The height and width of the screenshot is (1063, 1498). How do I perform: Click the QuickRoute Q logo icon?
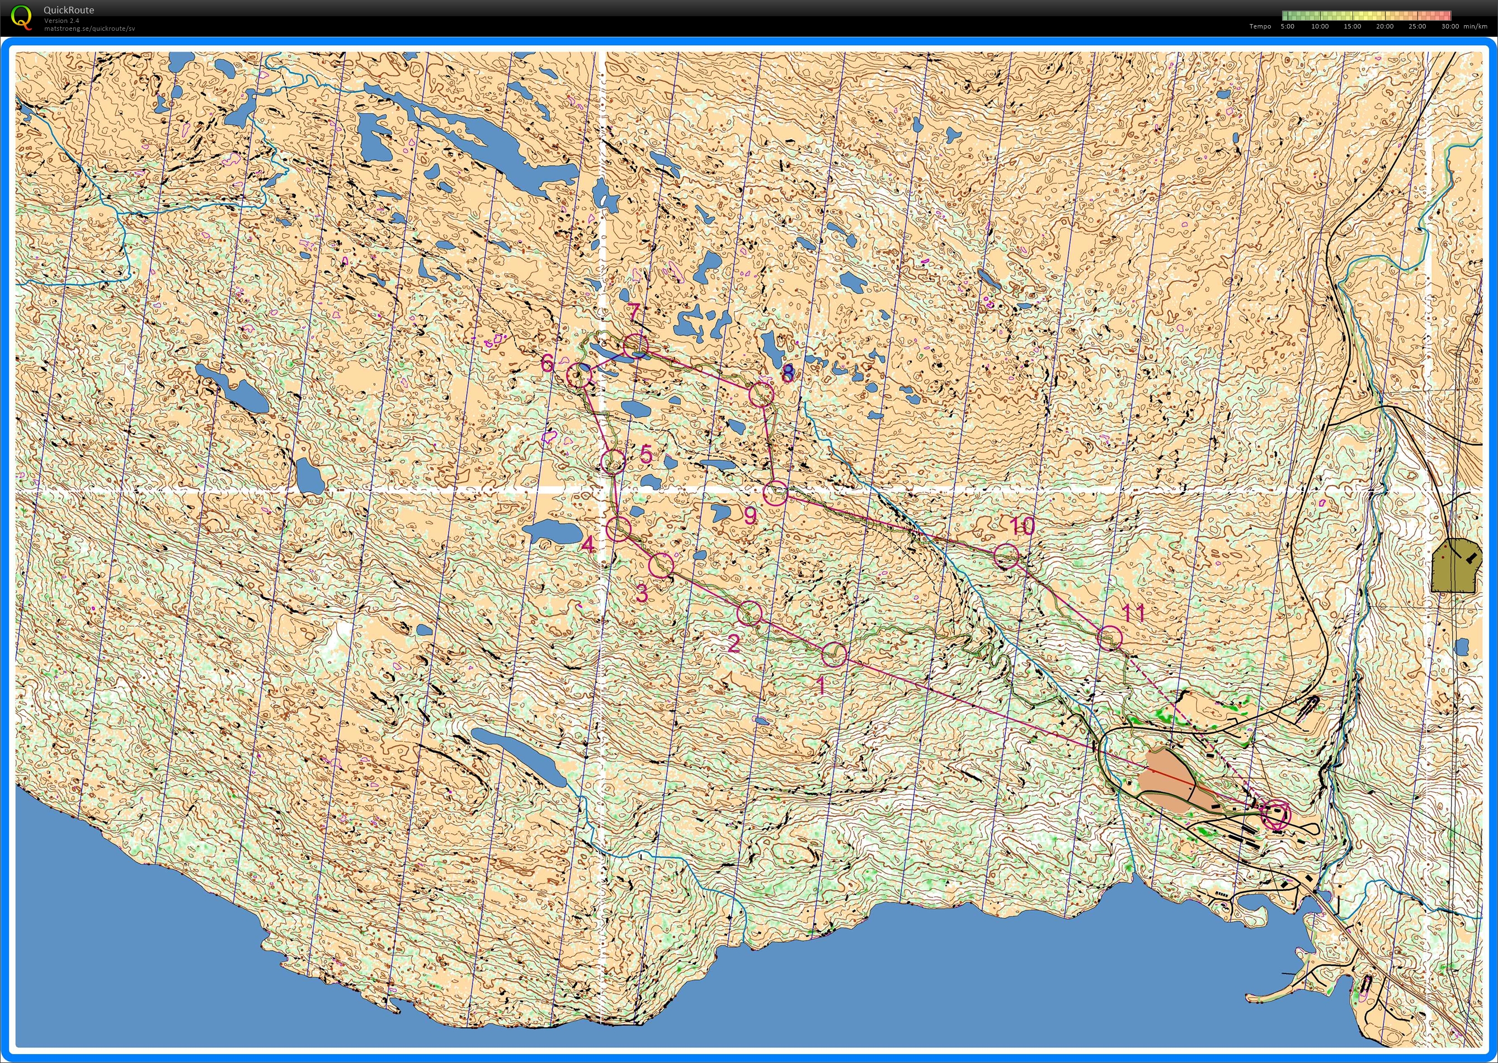(x=22, y=17)
